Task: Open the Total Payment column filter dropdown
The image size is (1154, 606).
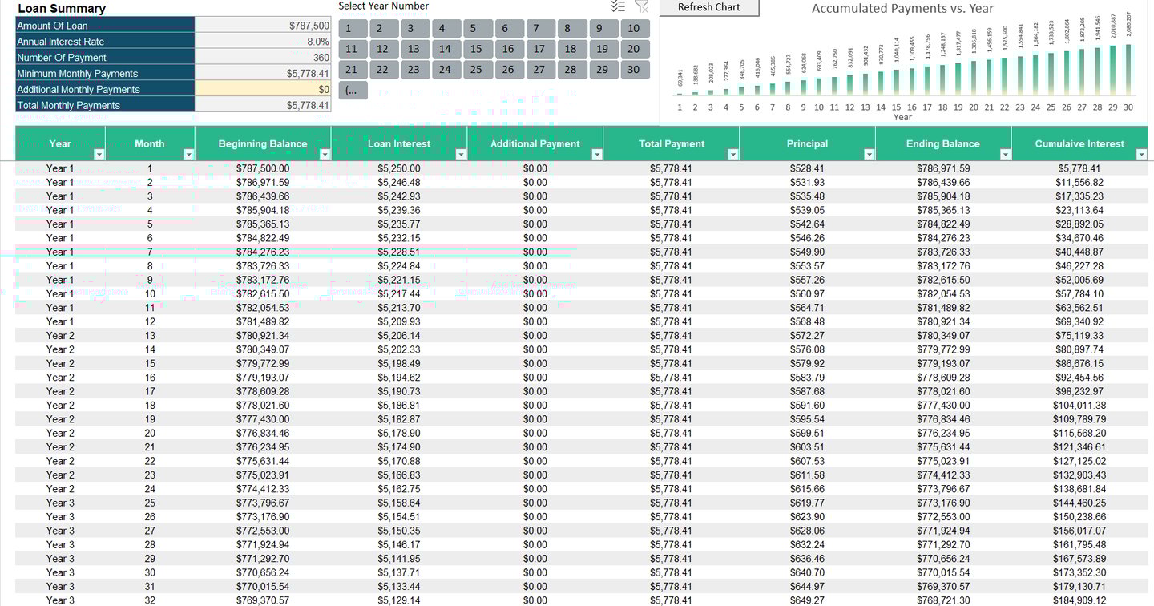Action: pyautogui.click(x=732, y=152)
